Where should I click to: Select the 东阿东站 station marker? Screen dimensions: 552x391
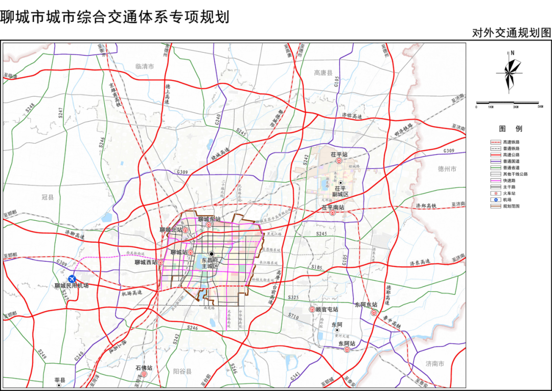click(x=375, y=311)
